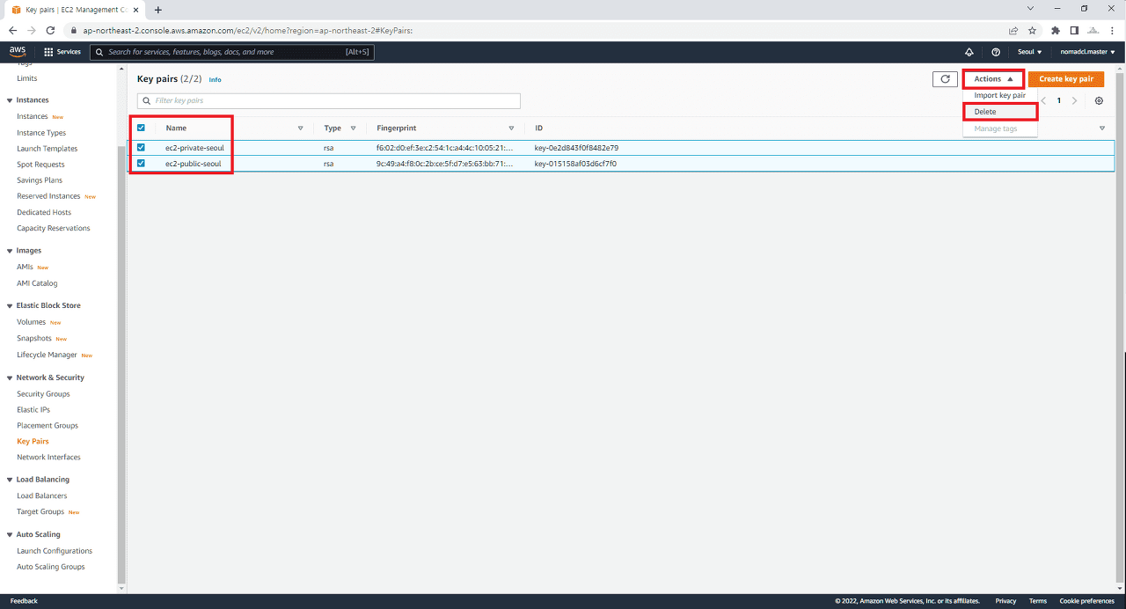
Task: Share this page icon in address bar
Action: click(x=1013, y=30)
